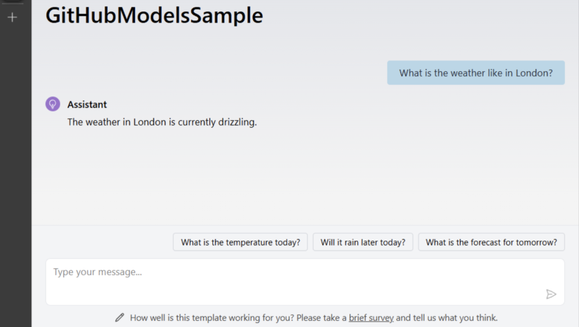Click the bold Assistant name label
Image resolution: width=579 pixels, height=327 pixels.
[x=87, y=104]
